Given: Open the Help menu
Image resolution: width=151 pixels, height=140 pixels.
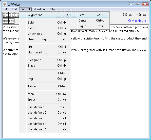Looking at the screenshot, I should (51, 9).
